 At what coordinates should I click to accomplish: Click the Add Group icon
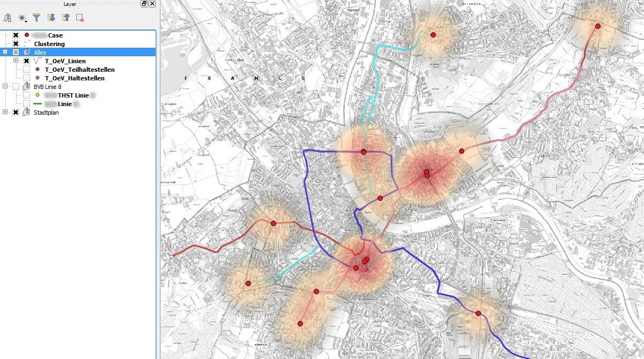[8, 18]
